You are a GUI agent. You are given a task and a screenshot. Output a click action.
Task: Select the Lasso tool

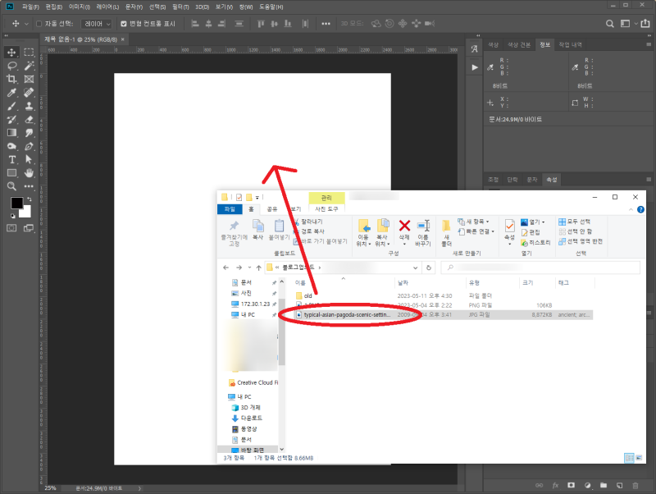[11, 66]
